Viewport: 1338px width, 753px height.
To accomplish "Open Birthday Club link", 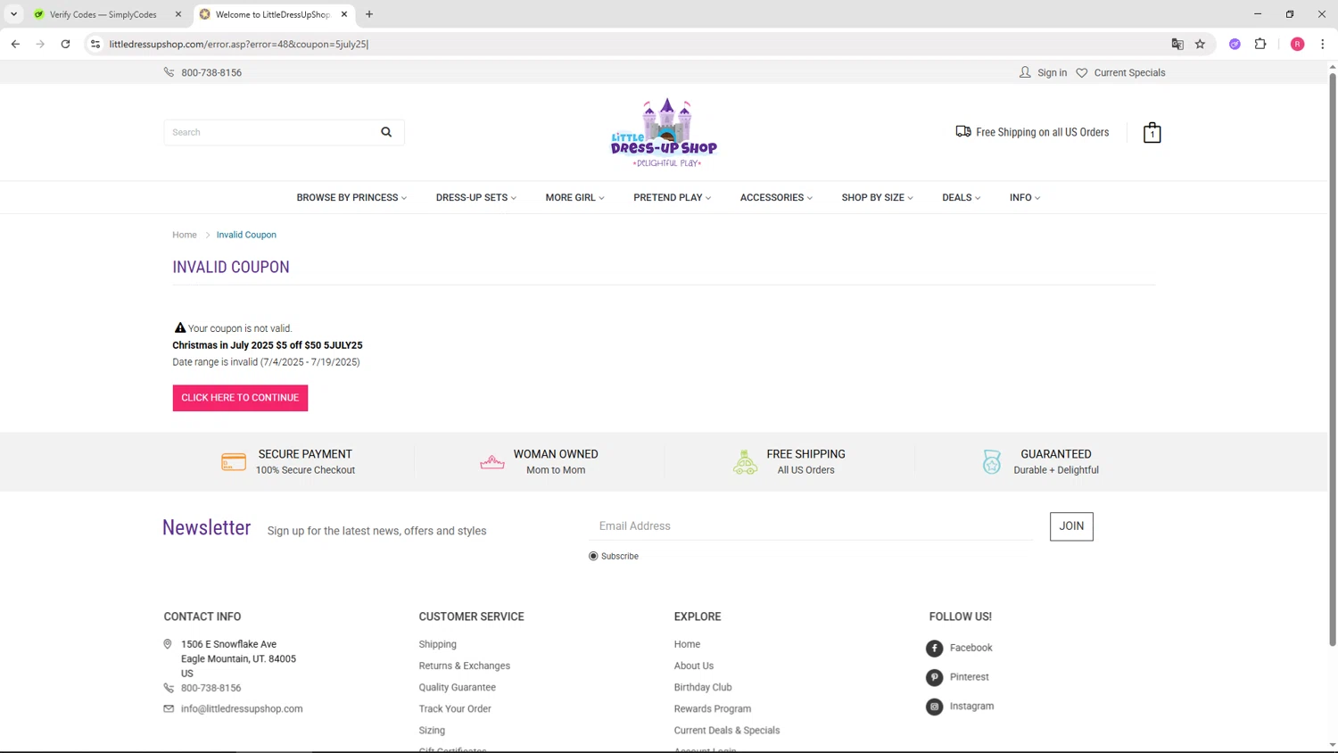I will 702,687.
